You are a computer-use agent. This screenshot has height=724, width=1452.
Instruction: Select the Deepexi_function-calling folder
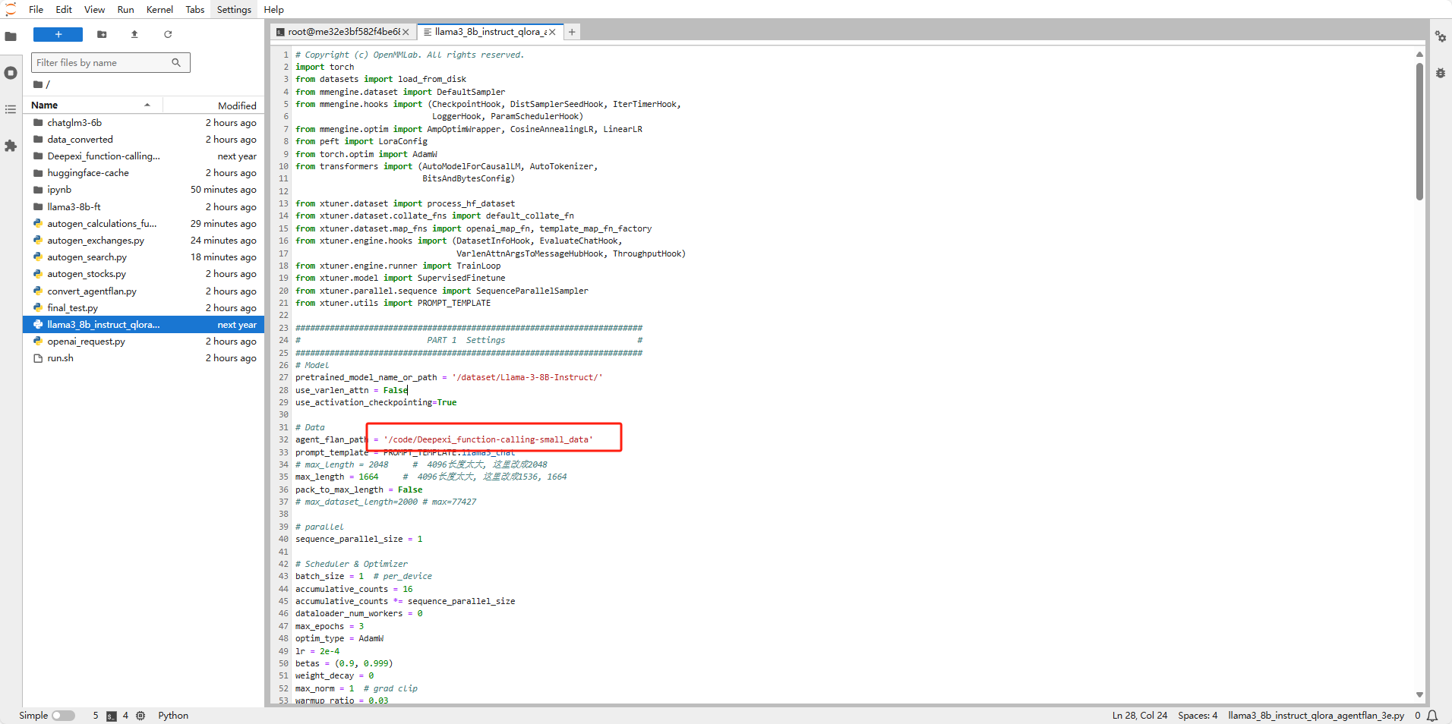(144, 156)
